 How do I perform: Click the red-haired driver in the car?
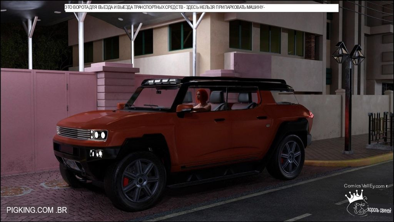click(201, 100)
